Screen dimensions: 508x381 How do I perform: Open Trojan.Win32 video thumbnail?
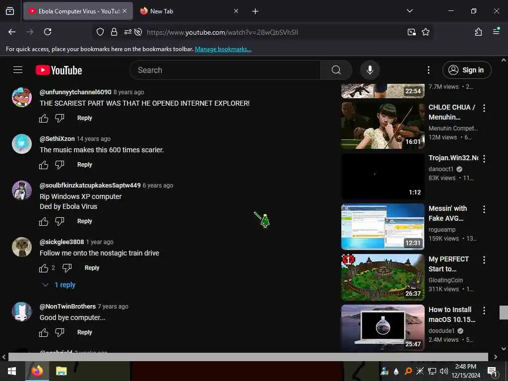tap(382, 176)
